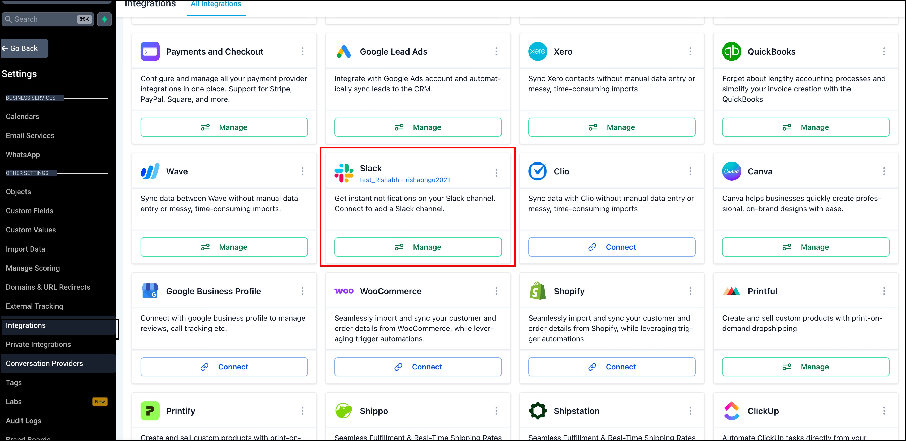Open the Wave card three-dot menu
This screenshot has height=441, width=906.
click(x=302, y=171)
